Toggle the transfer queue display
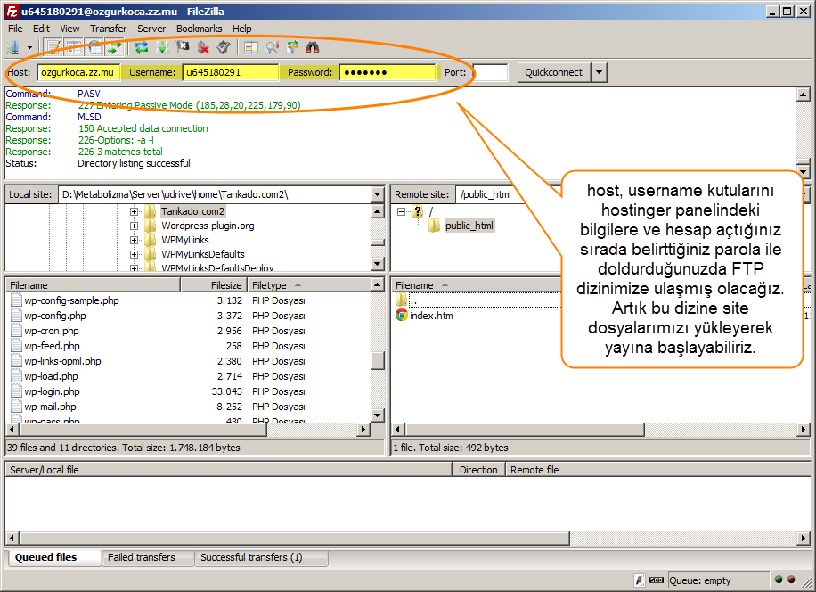Image resolution: width=816 pixels, height=592 pixels. tap(114, 48)
